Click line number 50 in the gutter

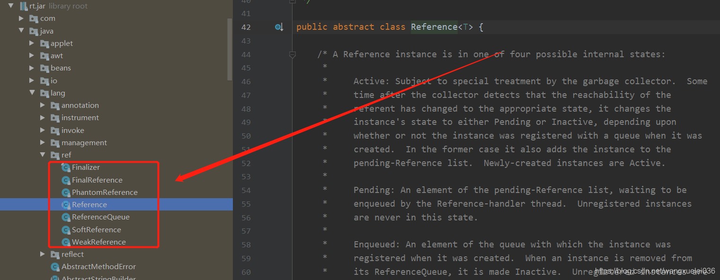[246, 136]
